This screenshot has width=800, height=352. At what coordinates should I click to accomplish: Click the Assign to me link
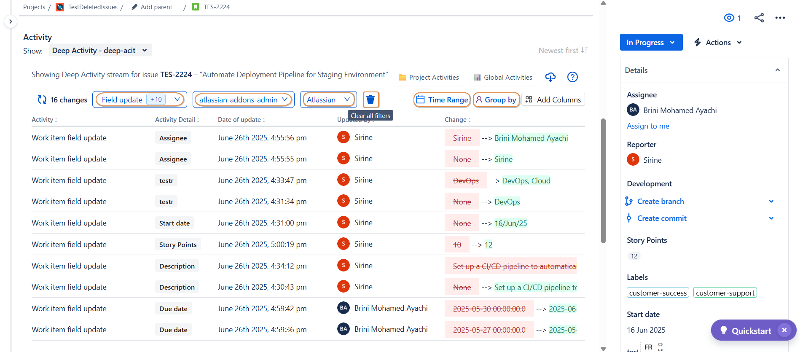pos(648,126)
